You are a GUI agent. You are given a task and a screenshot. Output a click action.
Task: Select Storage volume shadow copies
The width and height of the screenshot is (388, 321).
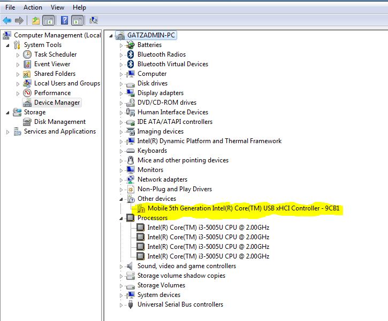pyautogui.click(x=181, y=276)
